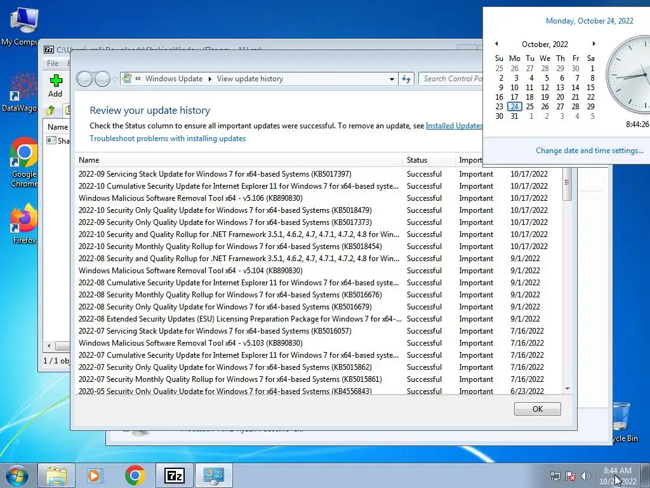This screenshot has height=488, width=650.
Task: Select the KB5015862 Security Only update row
Action: (x=319, y=367)
